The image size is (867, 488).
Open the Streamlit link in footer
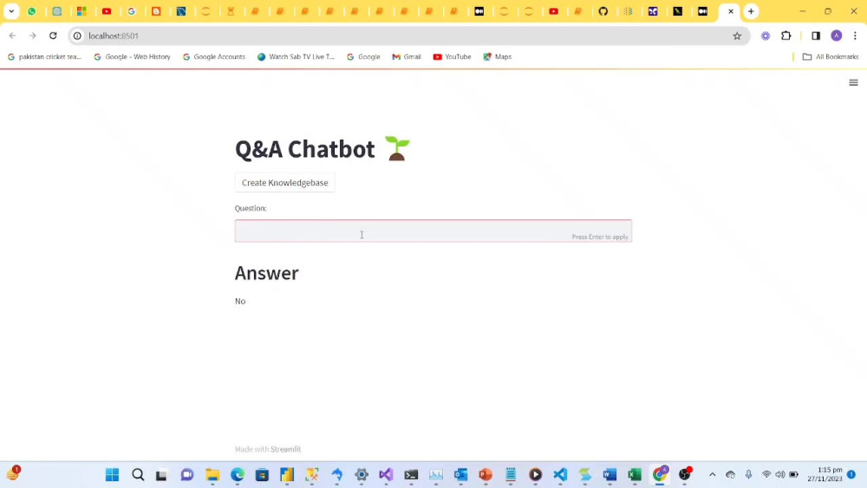[285, 449]
